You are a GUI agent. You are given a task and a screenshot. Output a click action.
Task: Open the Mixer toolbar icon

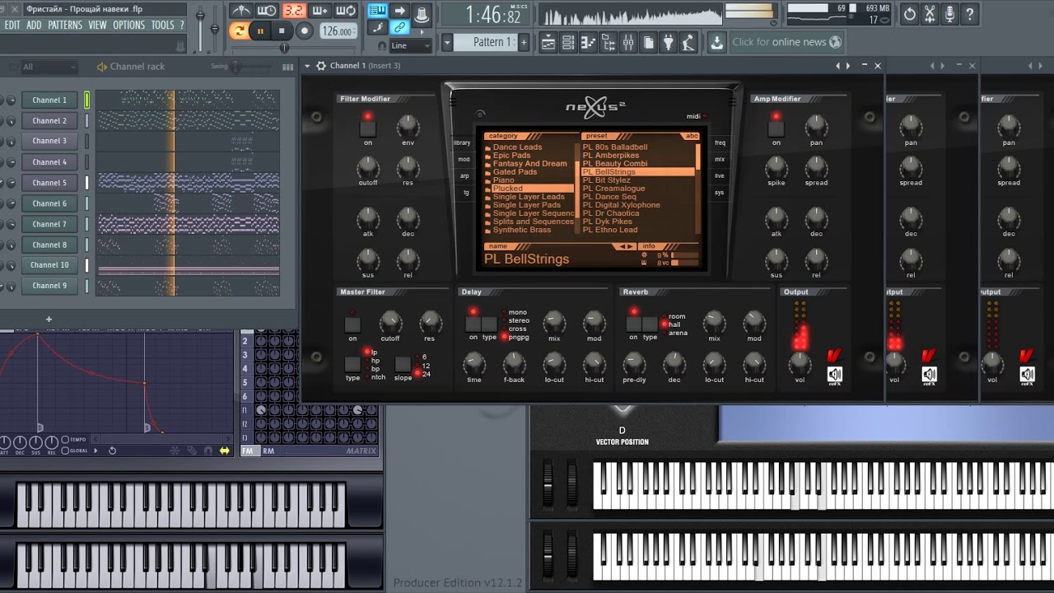[x=628, y=42]
